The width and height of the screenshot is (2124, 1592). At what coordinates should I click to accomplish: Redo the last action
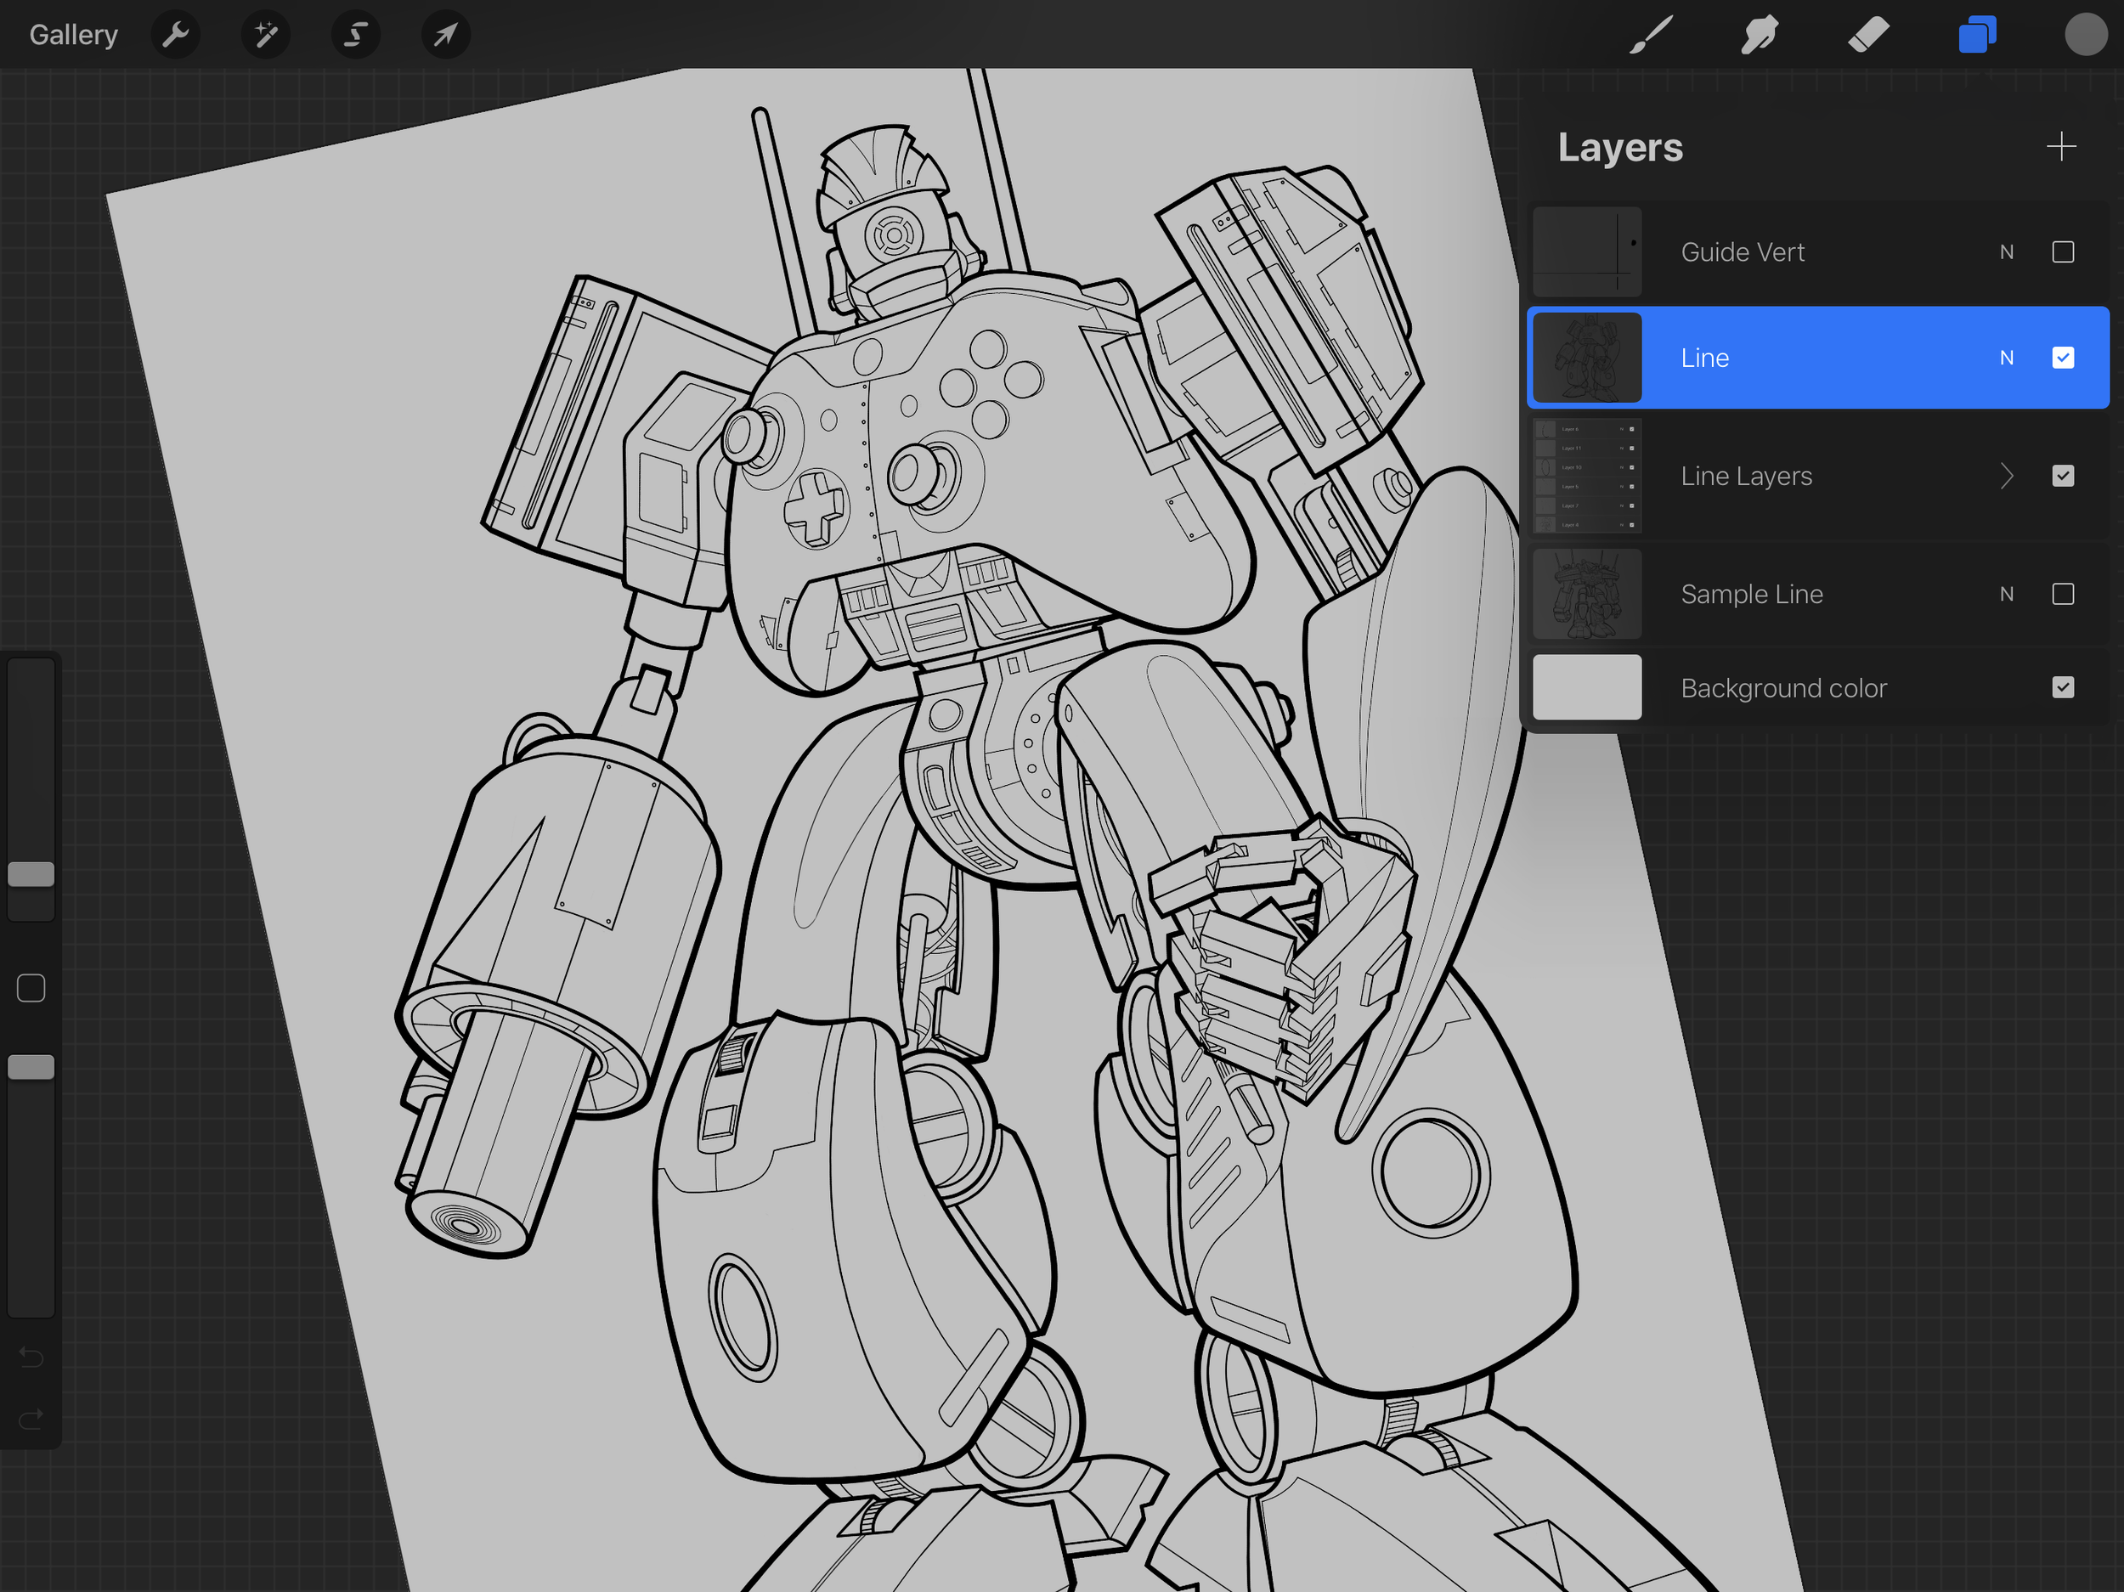click(x=31, y=1418)
